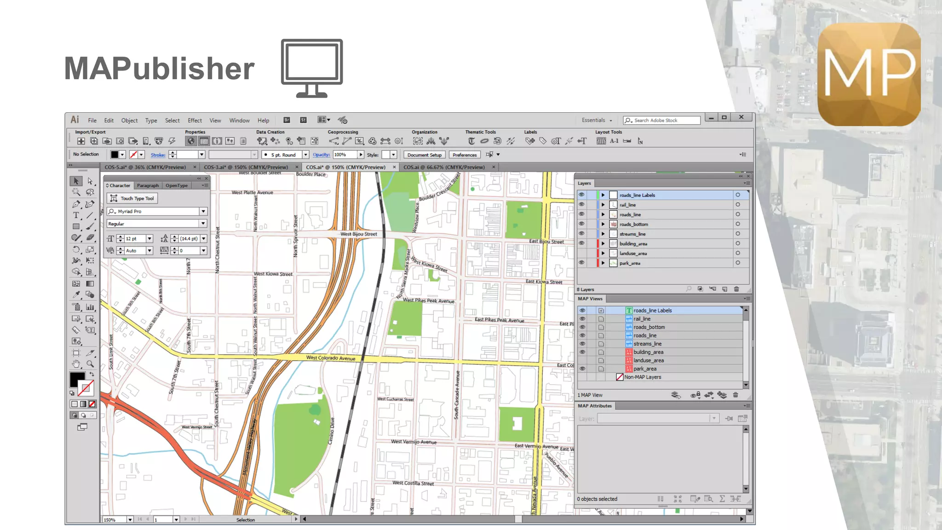The width and height of the screenshot is (942, 530).
Task: Open the Preferences button
Action: pos(465,155)
